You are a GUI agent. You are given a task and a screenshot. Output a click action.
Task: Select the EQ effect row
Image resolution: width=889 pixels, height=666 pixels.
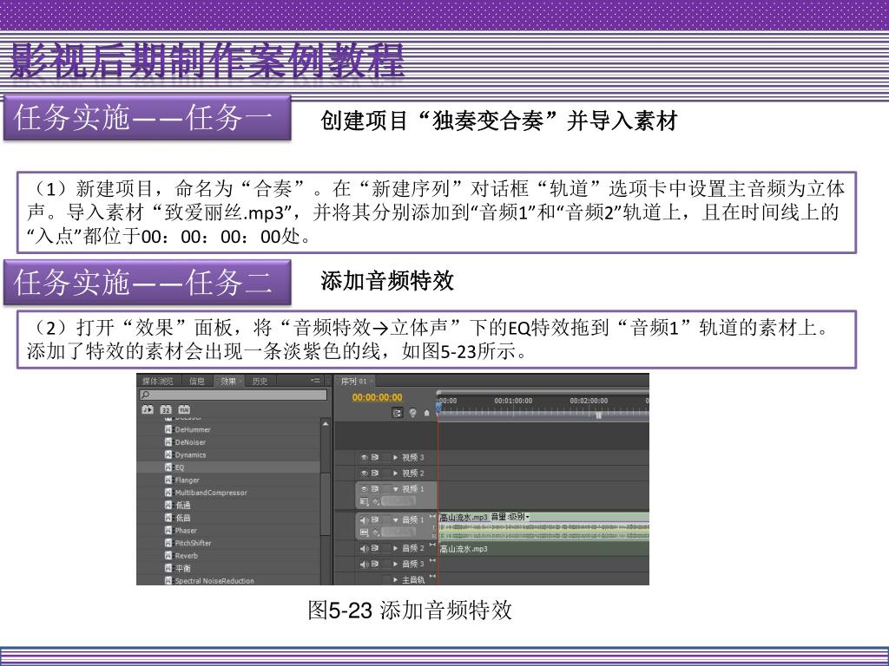click(x=229, y=467)
